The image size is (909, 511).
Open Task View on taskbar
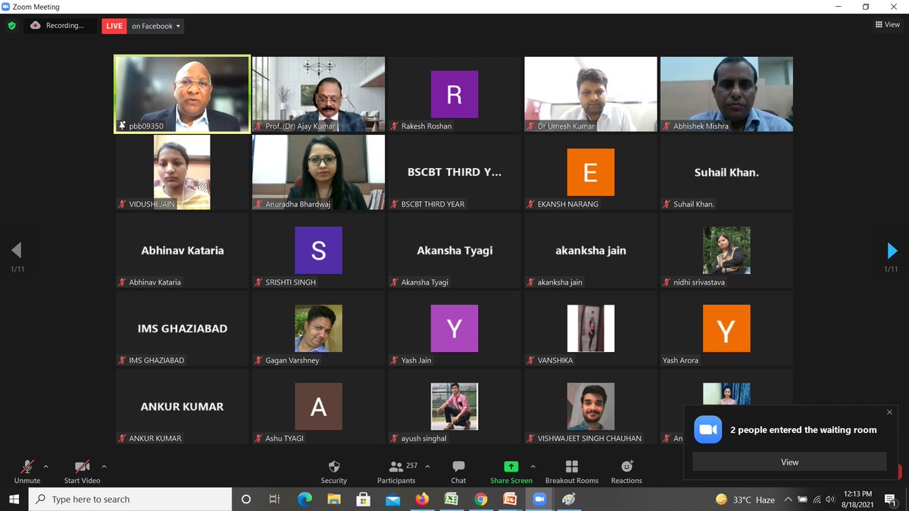pos(274,499)
